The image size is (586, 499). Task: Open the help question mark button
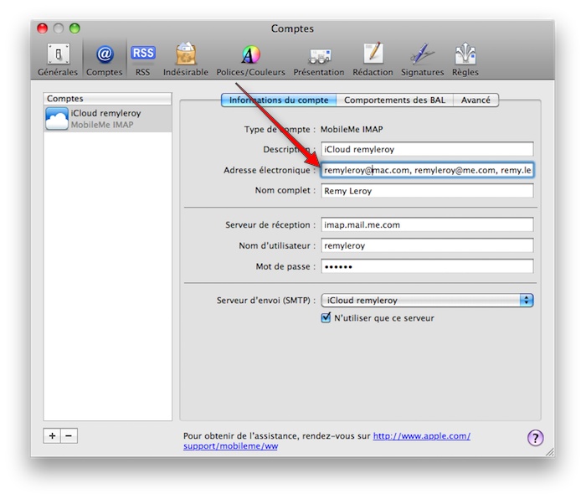[x=535, y=438]
